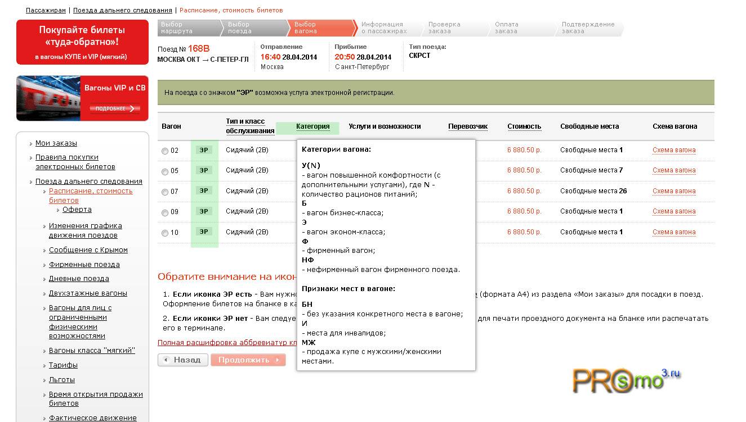Click the Продолжить button
This screenshot has width=746, height=422.
[x=248, y=360]
